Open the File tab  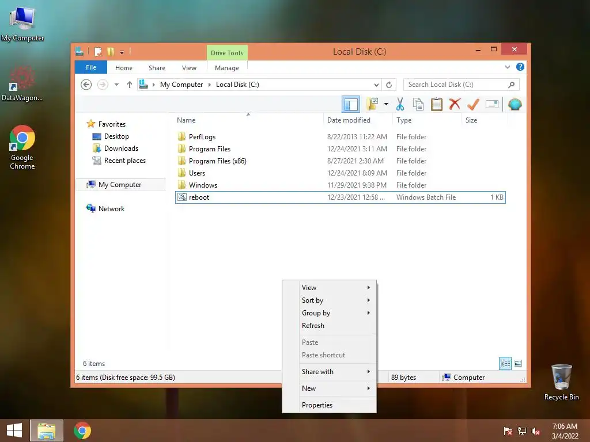pos(91,67)
